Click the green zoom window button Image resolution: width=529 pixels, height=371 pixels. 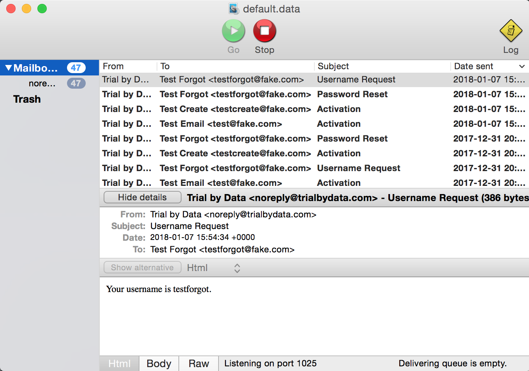[42, 9]
